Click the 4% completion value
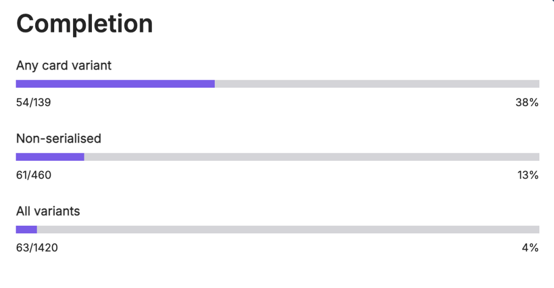The width and height of the screenshot is (554, 288). 530,248
